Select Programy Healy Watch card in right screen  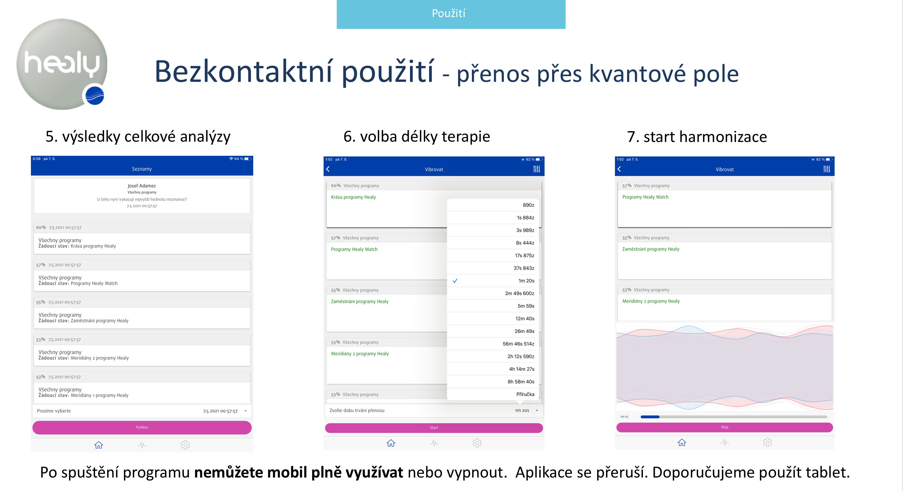click(724, 204)
